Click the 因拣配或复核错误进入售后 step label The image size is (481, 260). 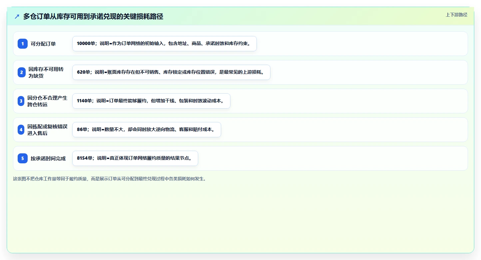coord(47,130)
